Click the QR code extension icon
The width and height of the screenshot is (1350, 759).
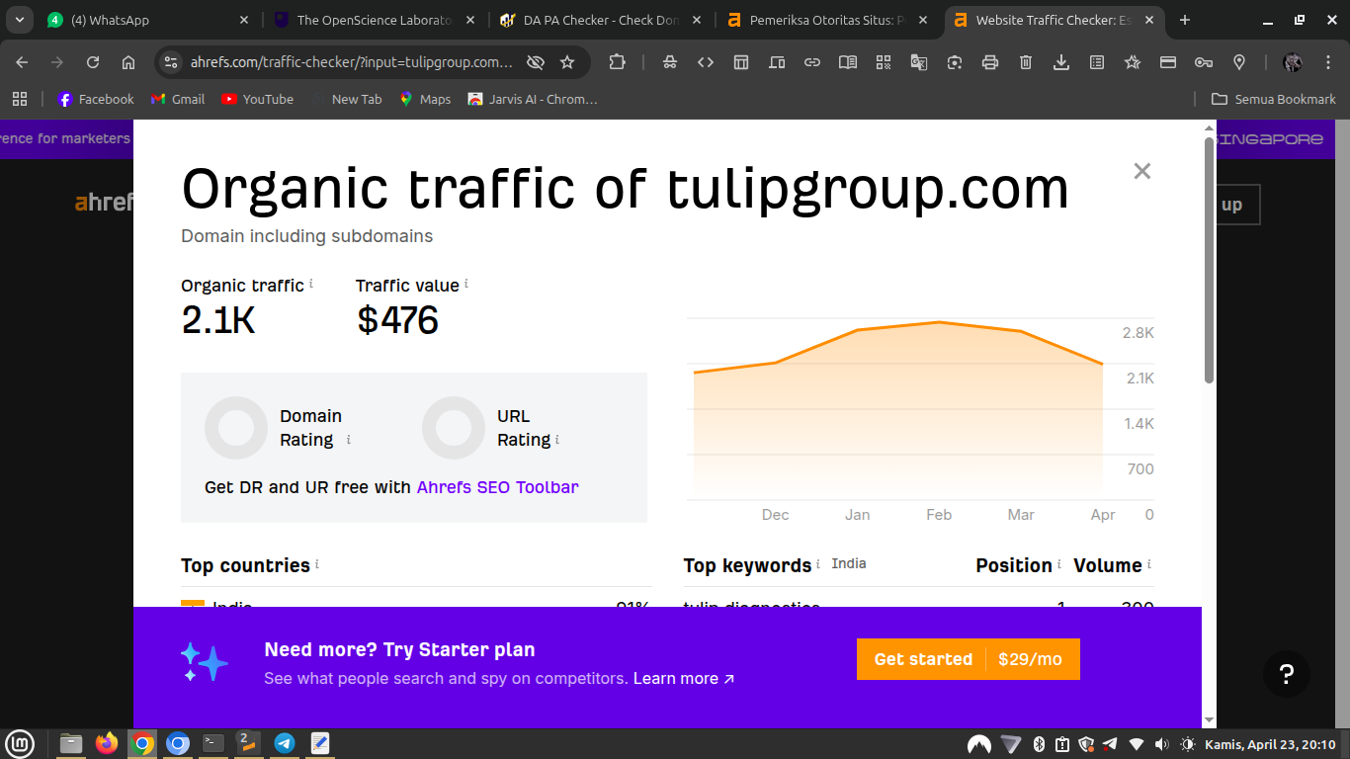click(x=884, y=62)
